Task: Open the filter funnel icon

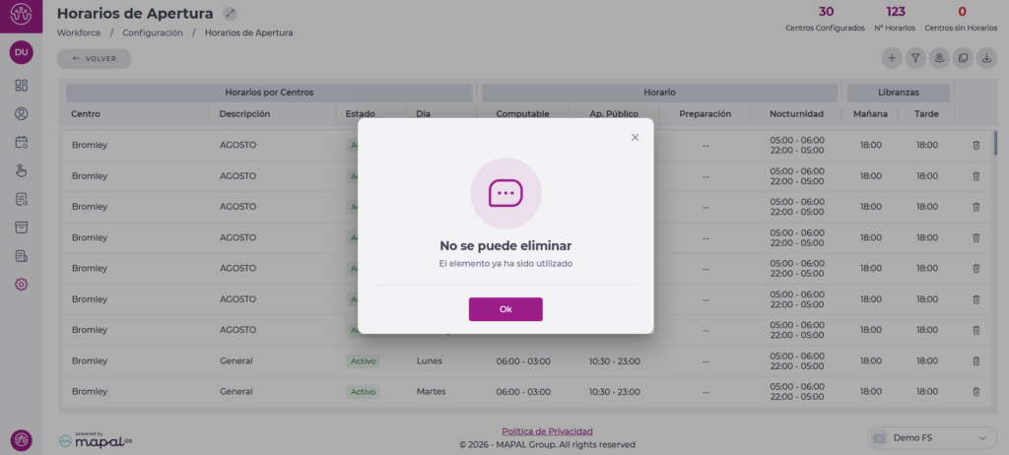Action: [915, 59]
